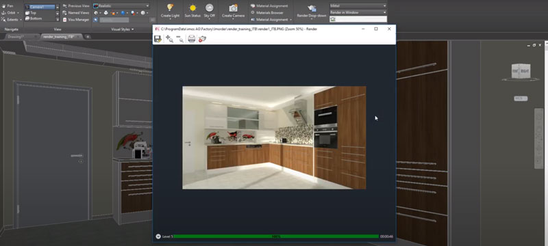
Task: Select Camera1 in the view list
Action: point(40,7)
